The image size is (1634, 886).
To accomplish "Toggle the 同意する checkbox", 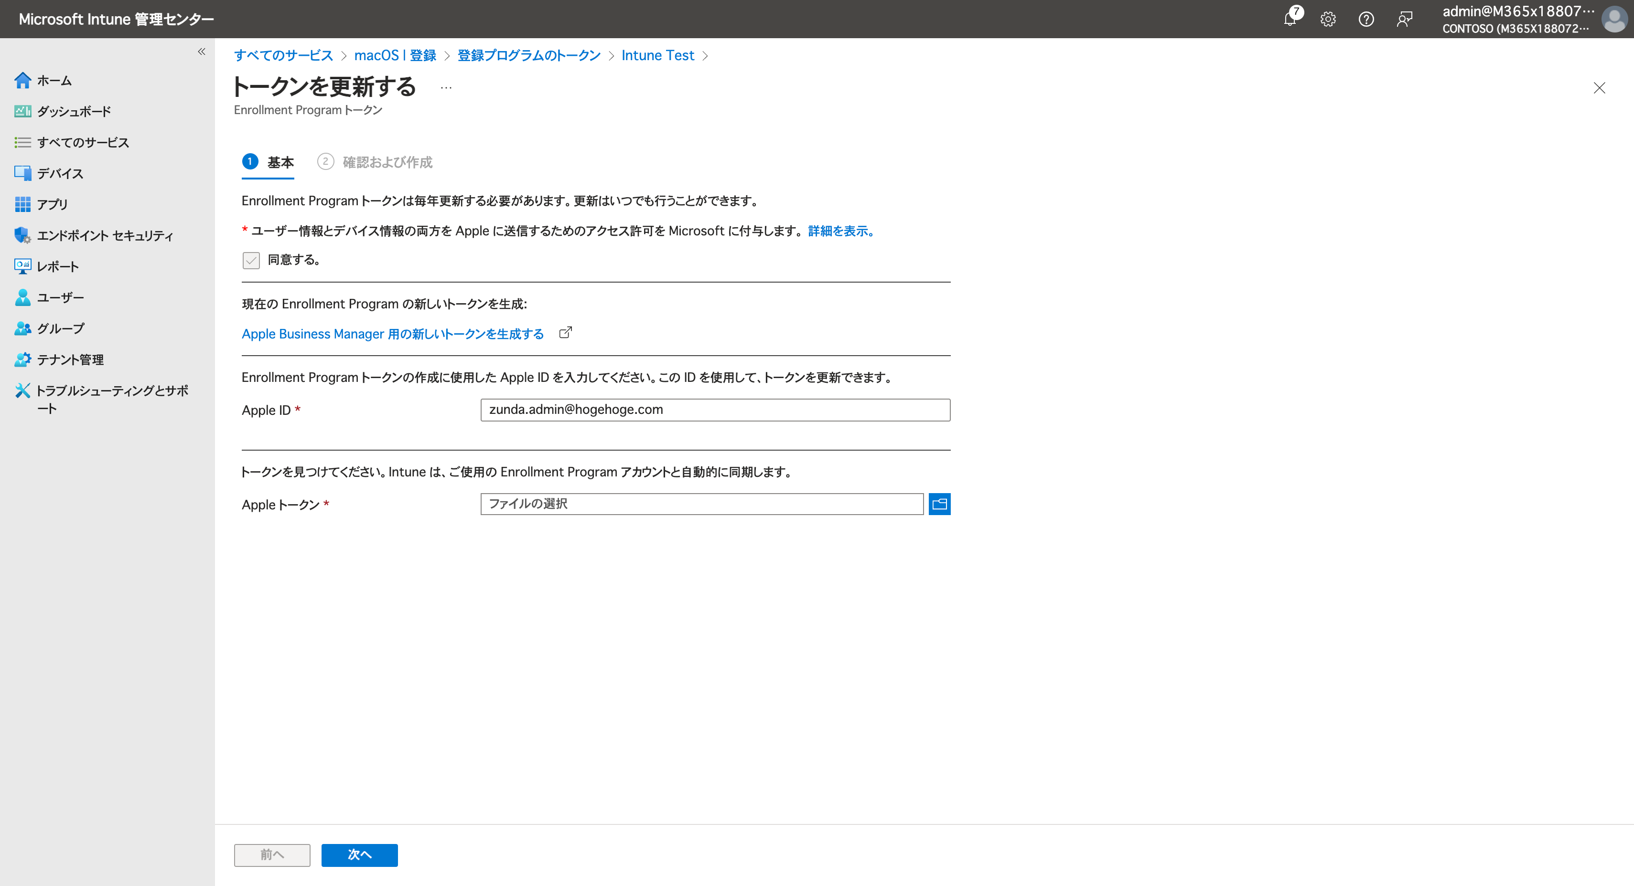I will click(251, 261).
